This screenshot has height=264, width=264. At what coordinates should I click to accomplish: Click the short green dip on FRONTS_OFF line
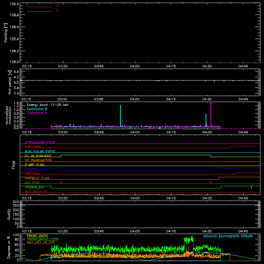tap(251, 187)
